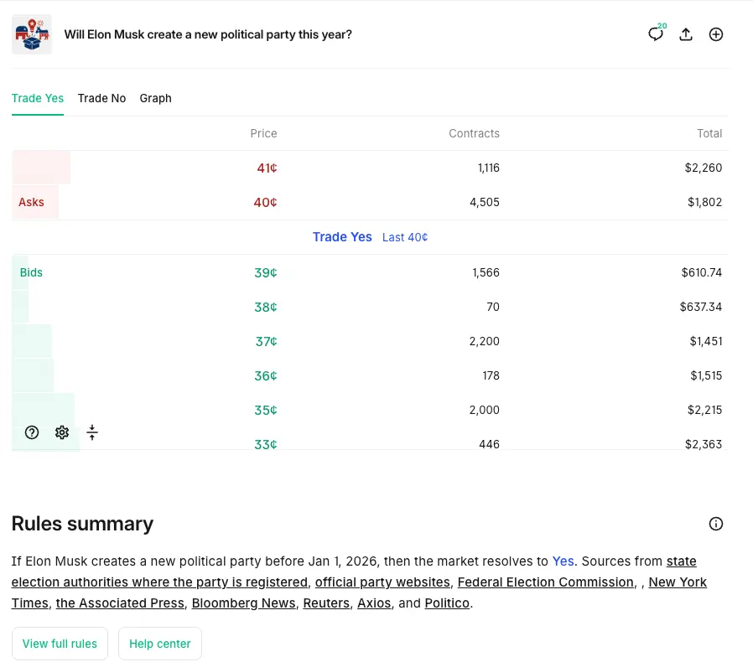Click the share upload icon
Viewport: 753px width, 662px height.
(686, 34)
